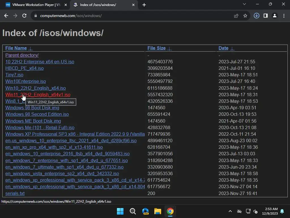Close the VMware Workstation Player tab
Screen dimensions: 290x218
65,5
